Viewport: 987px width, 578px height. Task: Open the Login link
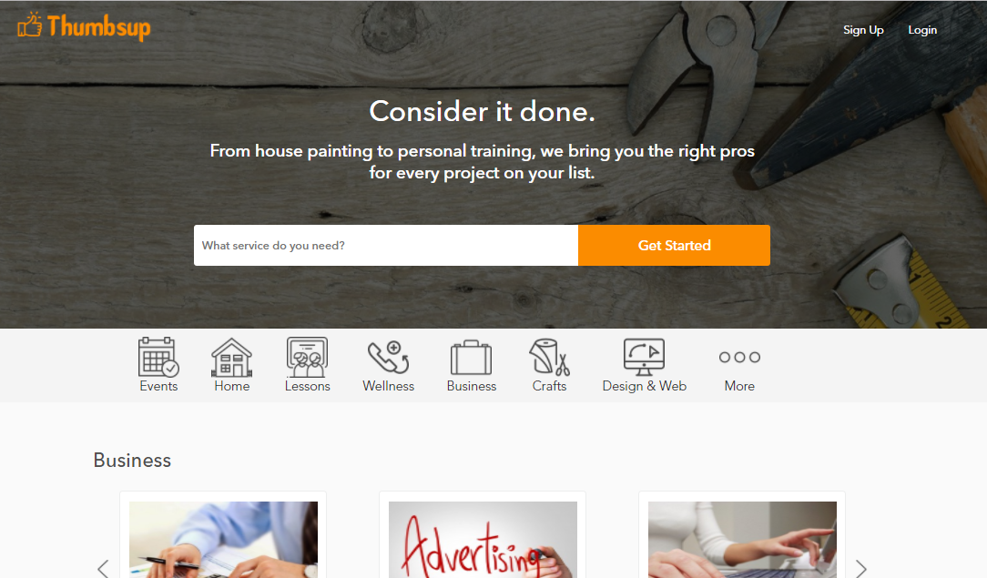click(x=922, y=30)
